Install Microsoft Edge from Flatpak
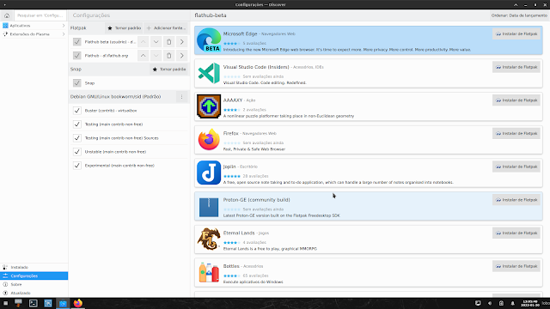Screen dimensions: 550x309 (516, 34)
